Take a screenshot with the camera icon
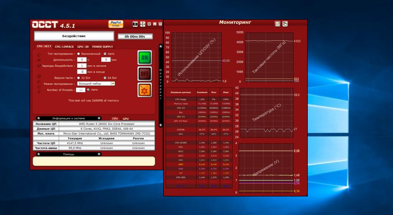 (x=135, y=24)
